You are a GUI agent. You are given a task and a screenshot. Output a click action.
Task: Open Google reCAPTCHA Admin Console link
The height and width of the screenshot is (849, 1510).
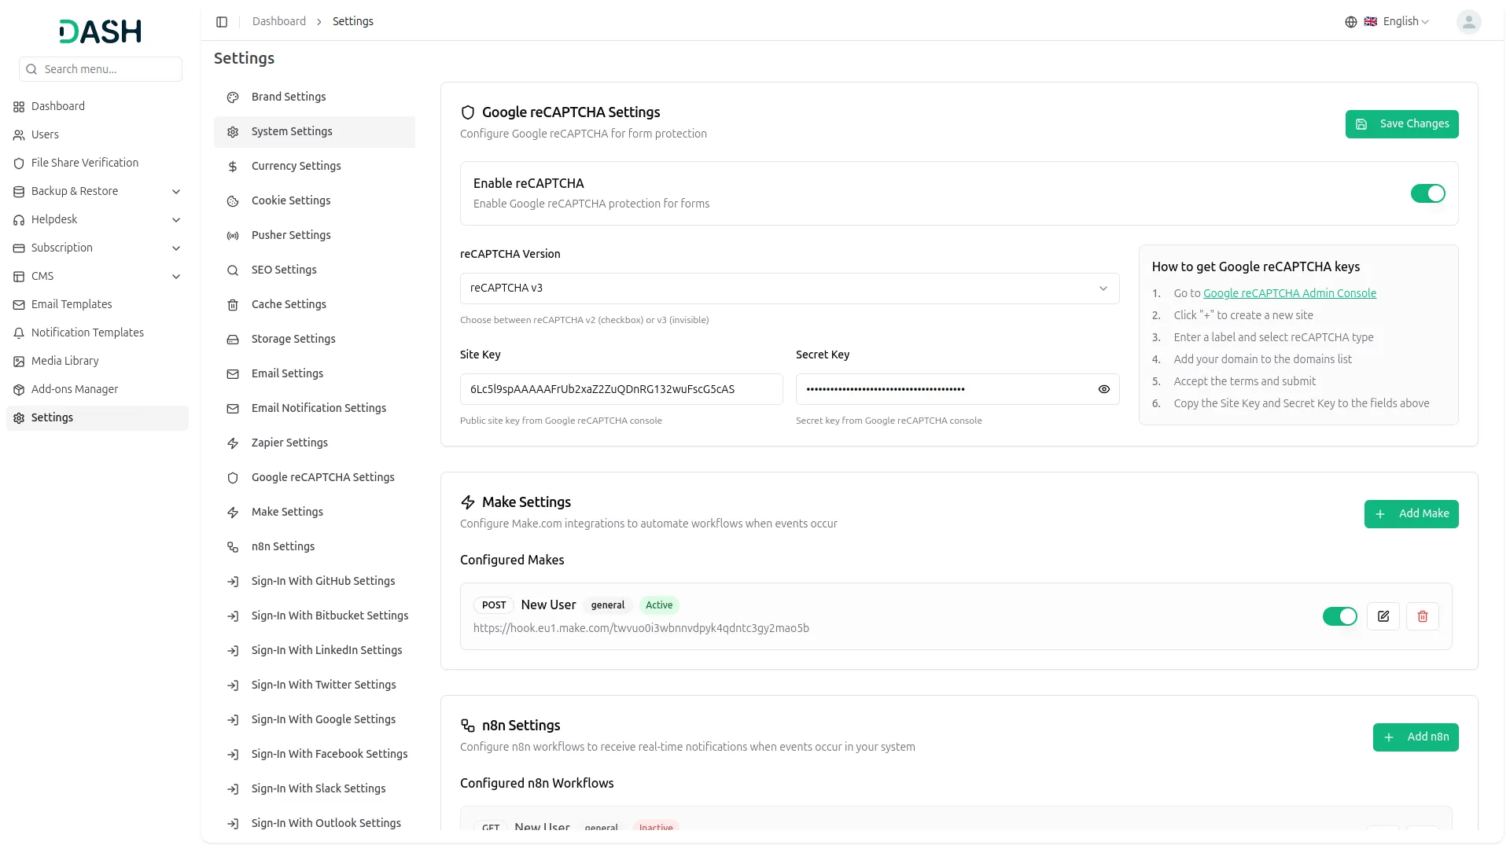pyautogui.click(x=1289, y=293)
